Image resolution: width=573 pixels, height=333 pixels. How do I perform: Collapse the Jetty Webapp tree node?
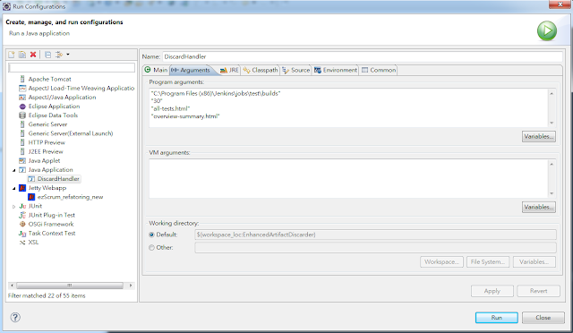(14, 188)
